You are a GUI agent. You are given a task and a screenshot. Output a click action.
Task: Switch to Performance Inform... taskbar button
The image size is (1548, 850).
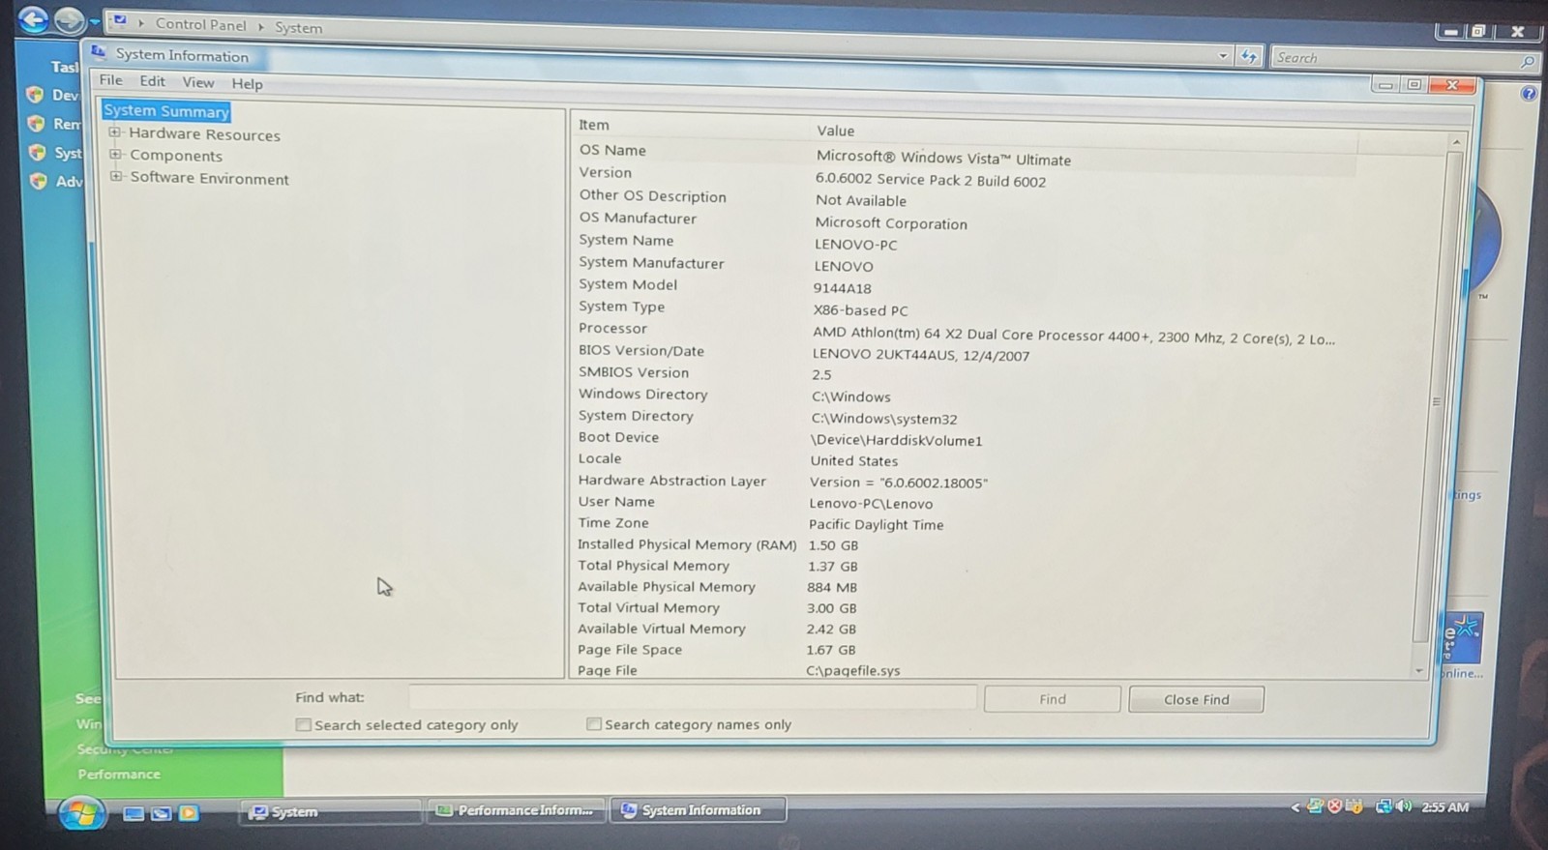pyautogui.click(x=516, y=810)
